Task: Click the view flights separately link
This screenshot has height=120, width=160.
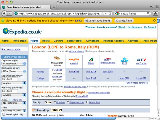Action: click(99, 93)
